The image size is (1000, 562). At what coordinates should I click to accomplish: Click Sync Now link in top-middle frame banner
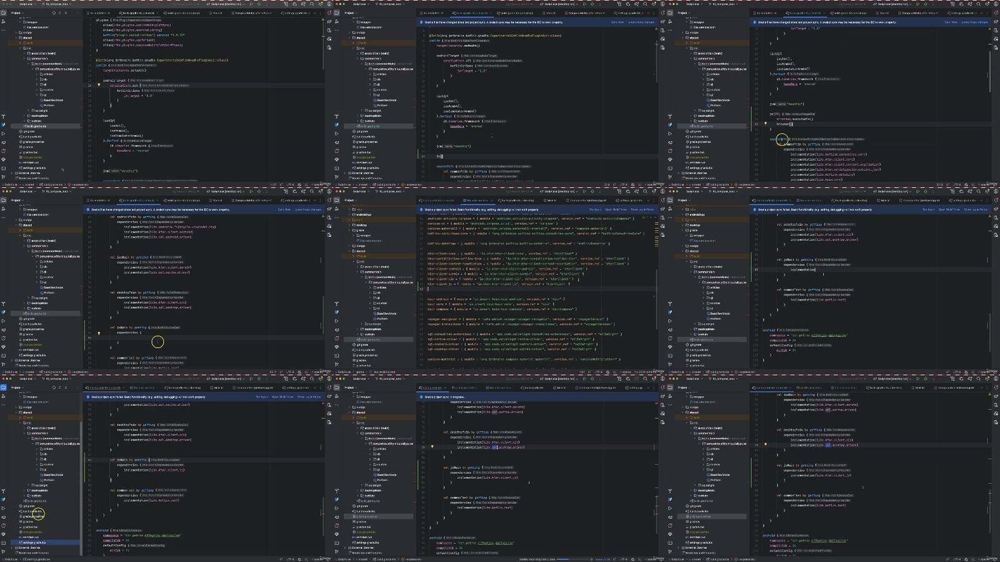point(617,22)
